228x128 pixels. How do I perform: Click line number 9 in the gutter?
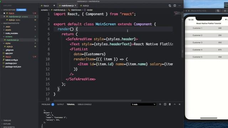point(48,54)
